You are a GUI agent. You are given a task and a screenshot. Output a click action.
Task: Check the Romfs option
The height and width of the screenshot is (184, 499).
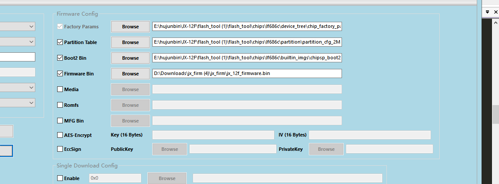60,105
